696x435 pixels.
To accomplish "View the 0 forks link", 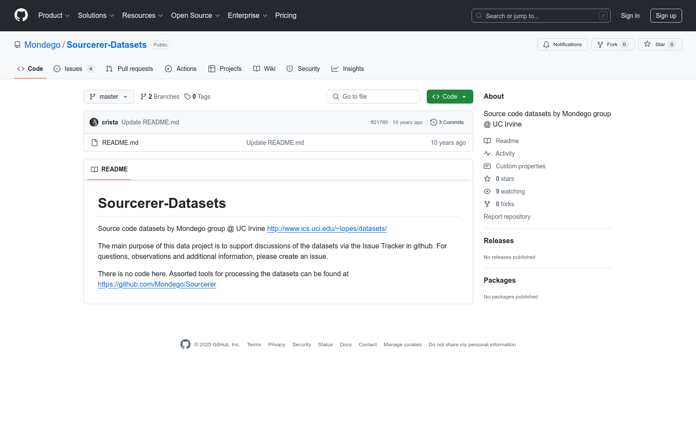I will click(x=499, y=204).
